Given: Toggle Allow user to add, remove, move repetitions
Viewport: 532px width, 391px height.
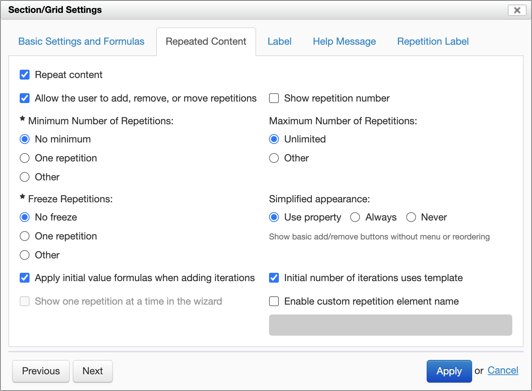Looking at the screenshot, I should [x=25, y=98].
